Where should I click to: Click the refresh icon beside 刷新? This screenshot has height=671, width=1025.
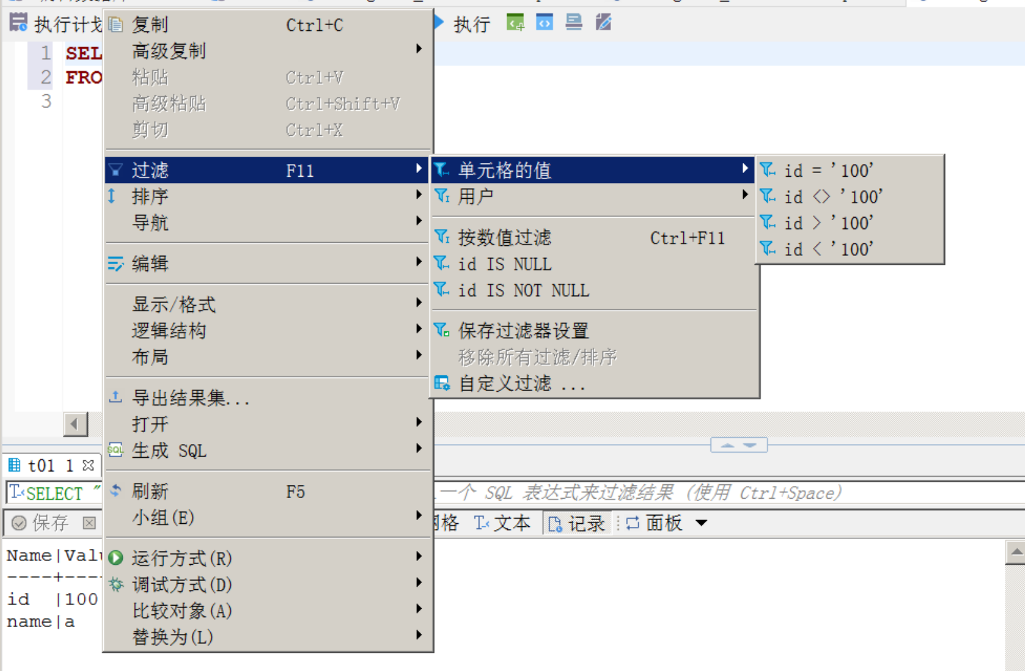[116, 490]
